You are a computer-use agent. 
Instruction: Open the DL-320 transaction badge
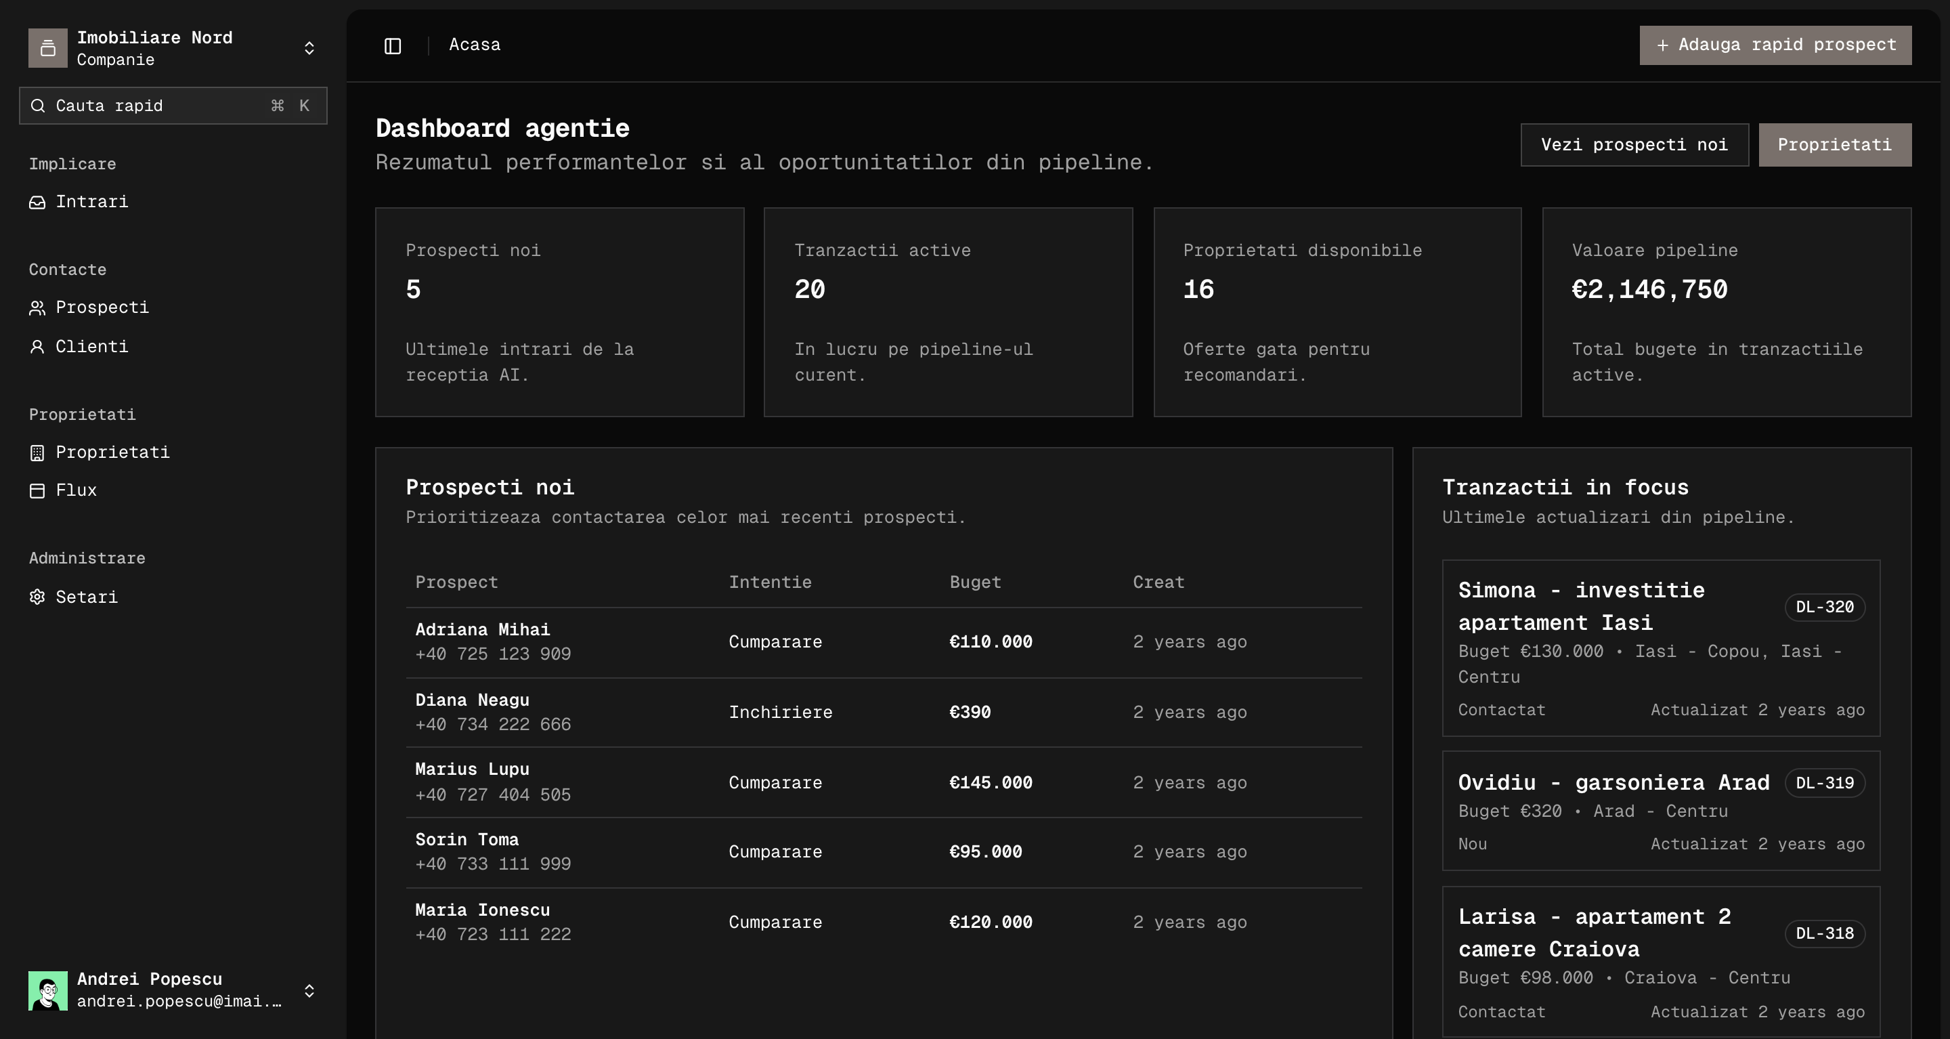click(x=1824, y=607)
